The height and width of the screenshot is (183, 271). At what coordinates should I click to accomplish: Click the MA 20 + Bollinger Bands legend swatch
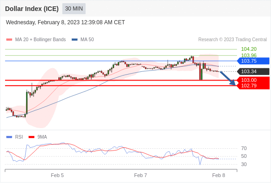9,40
